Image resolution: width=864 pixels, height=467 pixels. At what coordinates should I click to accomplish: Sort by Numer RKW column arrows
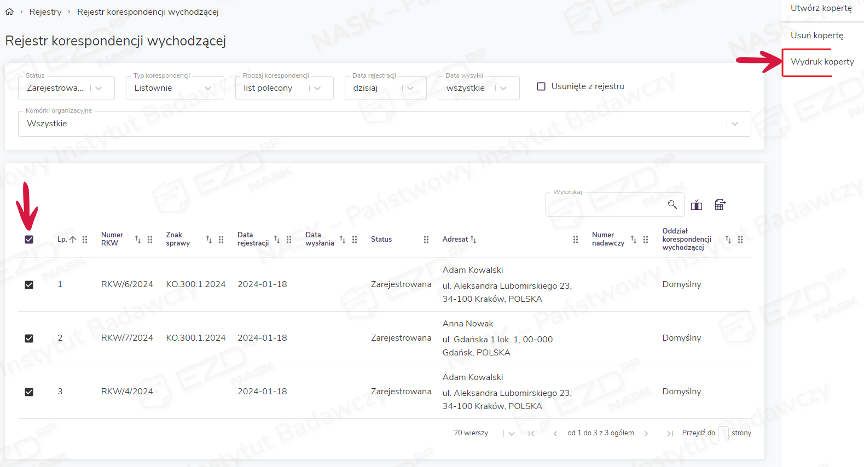tap(138, 240)
